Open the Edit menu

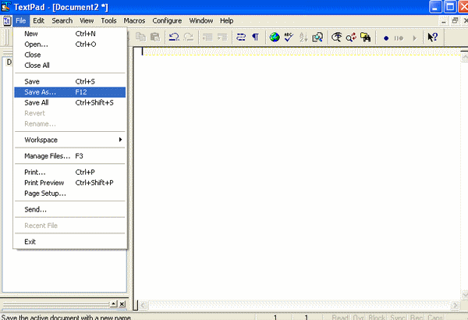38,21
